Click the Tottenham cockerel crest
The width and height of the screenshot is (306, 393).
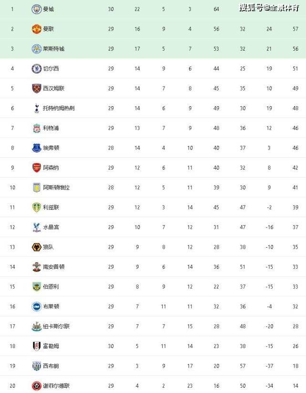tap(37, 108)
